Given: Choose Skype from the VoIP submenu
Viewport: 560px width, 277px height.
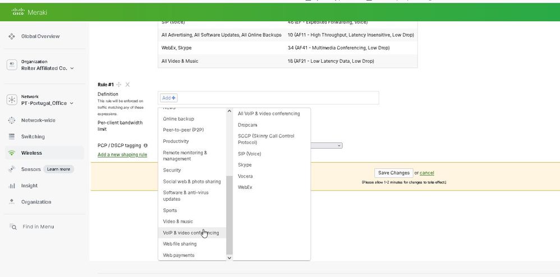Looking at the screenshot, I should tap(245, 165).
